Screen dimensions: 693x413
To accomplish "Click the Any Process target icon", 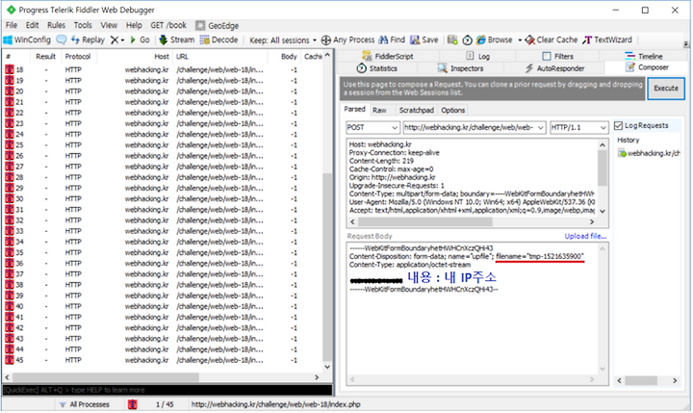I will 325,40.
